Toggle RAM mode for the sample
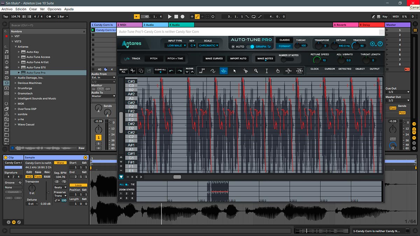This screenshot has width=420, height=236. [x=47, y=177]
